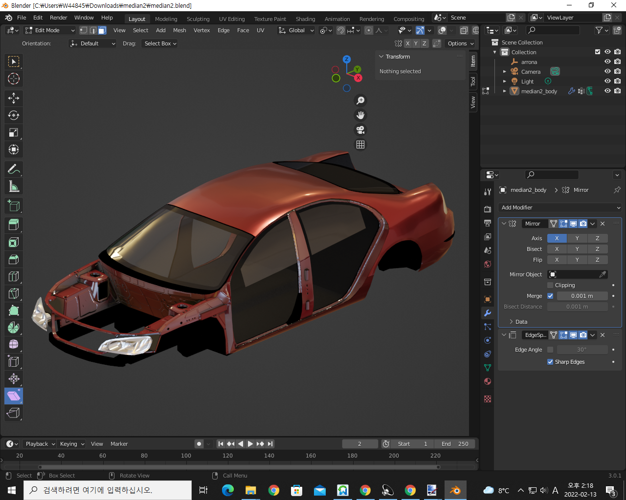Click the current frame number field
The image size is (626, 500).
point(359,444)
